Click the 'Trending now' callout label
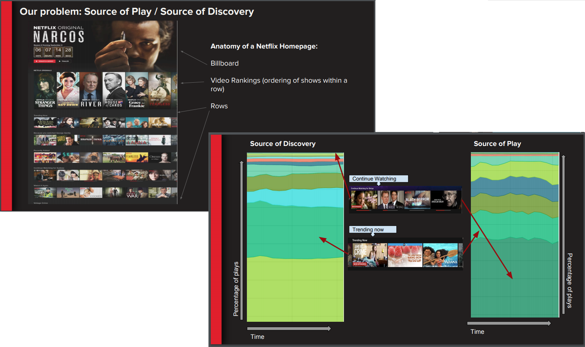The width and height of the screenshot is (585, 347). pyautogui.click(x=373, y=229)
